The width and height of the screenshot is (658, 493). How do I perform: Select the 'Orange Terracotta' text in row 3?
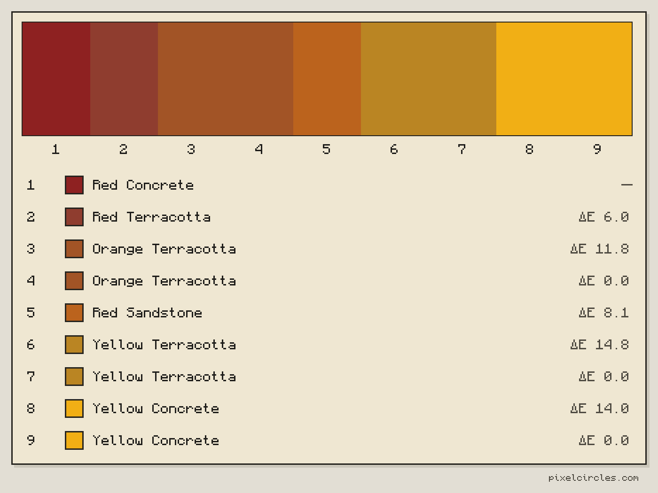[164, 249]
